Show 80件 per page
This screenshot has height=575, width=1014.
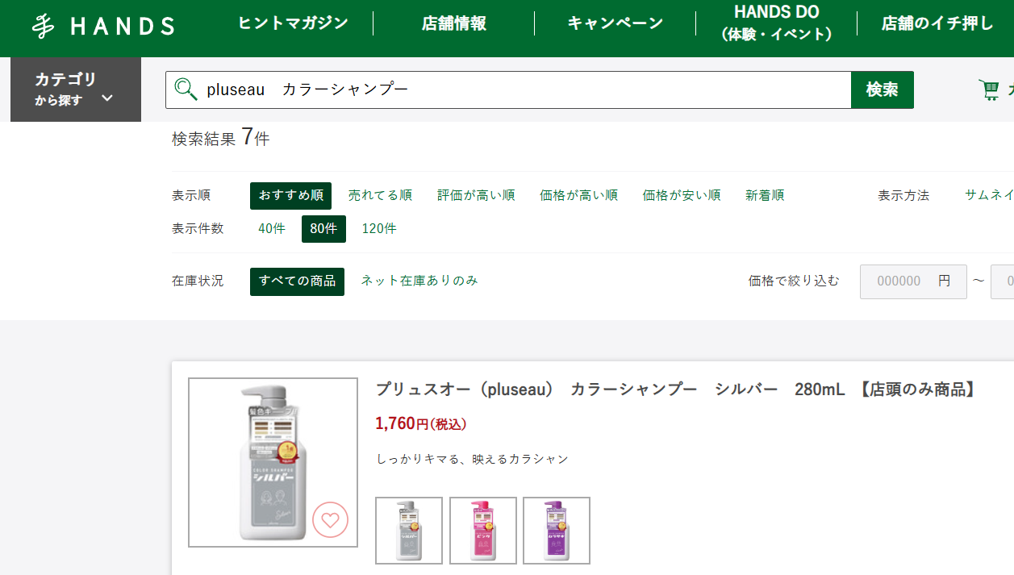tap(323, 229)
